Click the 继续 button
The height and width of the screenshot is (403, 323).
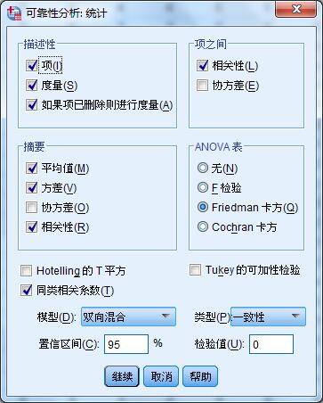click(x=122, y=376)
